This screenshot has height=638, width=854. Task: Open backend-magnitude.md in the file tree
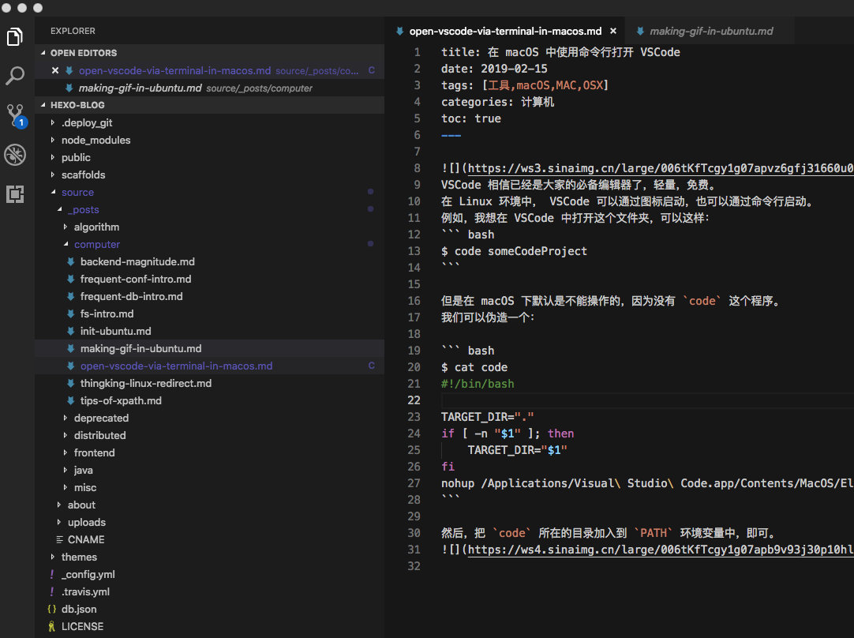tap(137, 261)
